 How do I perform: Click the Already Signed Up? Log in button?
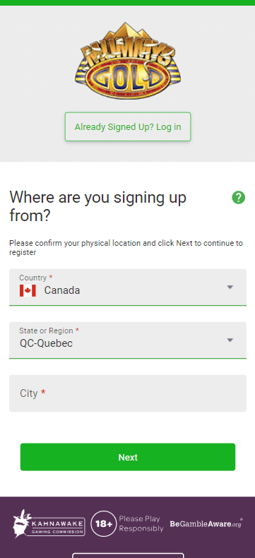(x=128, y=127)
